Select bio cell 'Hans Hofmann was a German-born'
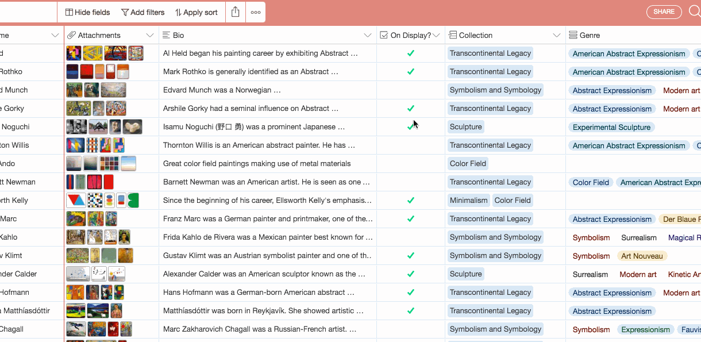 pyautogui.click(x=268, y=293)
